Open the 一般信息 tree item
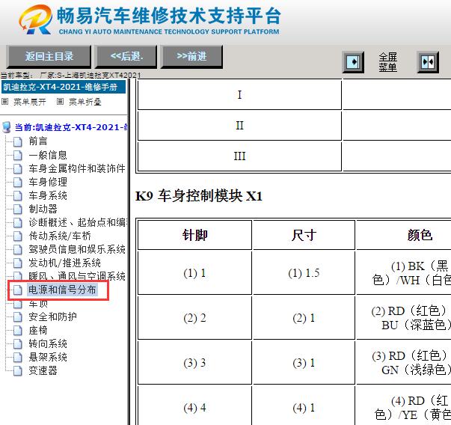The width and height of the screenshot is (451, 425). coord(48,155)
